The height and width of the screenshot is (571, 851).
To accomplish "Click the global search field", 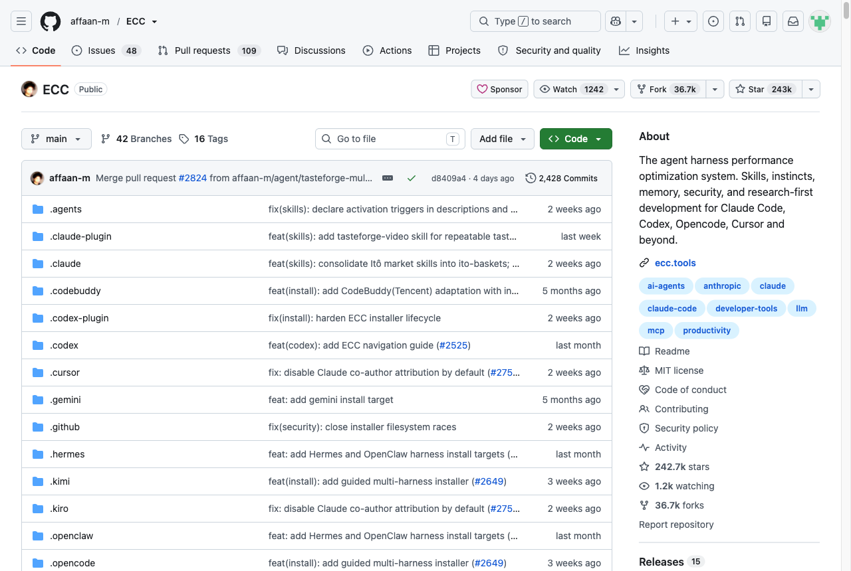I will (x=535, y=21).
